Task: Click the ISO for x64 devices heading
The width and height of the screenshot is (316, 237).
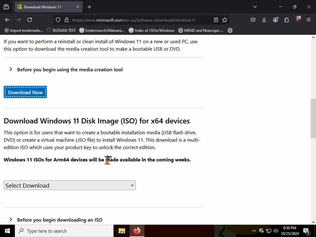Action: tap(97, 121)
